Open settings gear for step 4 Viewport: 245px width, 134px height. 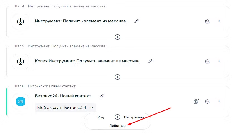coord(207,22)
